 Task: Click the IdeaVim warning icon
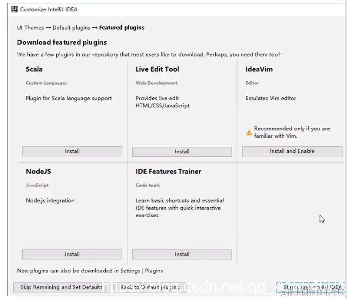(x=249, y=132)
